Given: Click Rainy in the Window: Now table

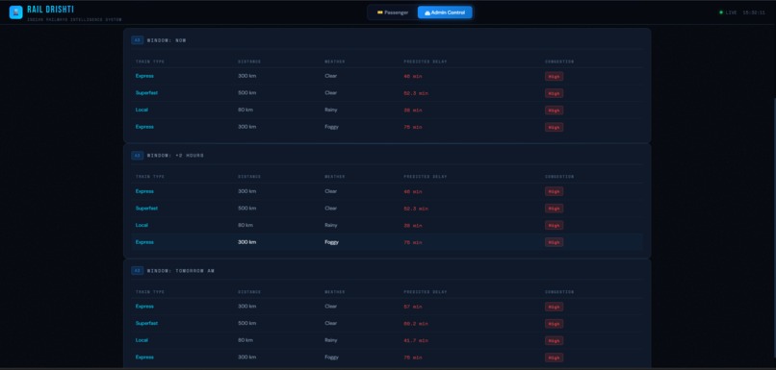Looking at the screenshot, I should 331,110.
